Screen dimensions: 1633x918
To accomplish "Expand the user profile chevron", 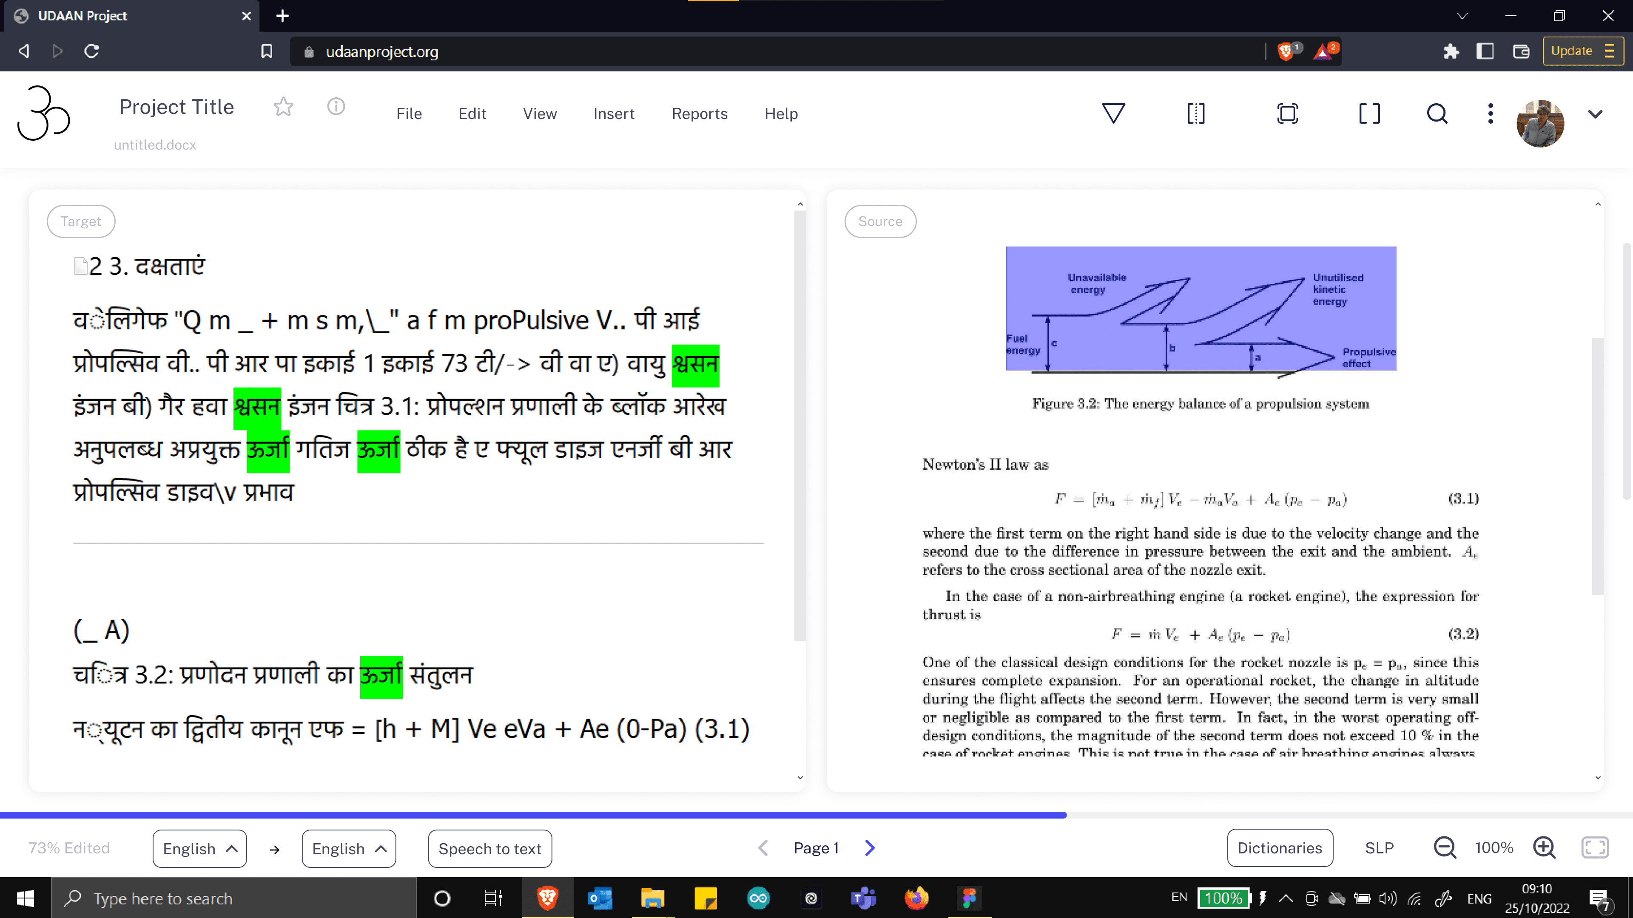I will pos(1595,114).
